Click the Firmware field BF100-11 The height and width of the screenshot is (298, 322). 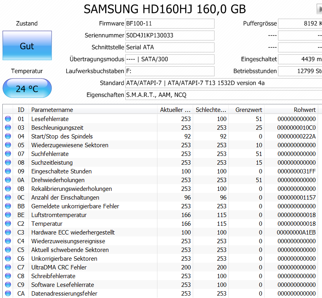170,24
